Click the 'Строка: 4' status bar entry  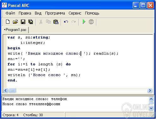(10, 115)
